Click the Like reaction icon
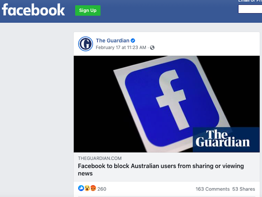This screenshot has width=262, height=197. point(81,188)
